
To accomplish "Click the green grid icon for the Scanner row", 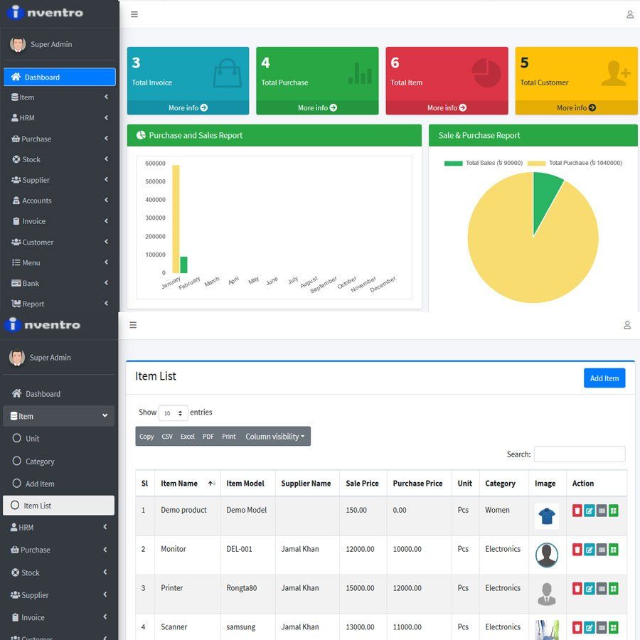I will [x=613, y=627].
